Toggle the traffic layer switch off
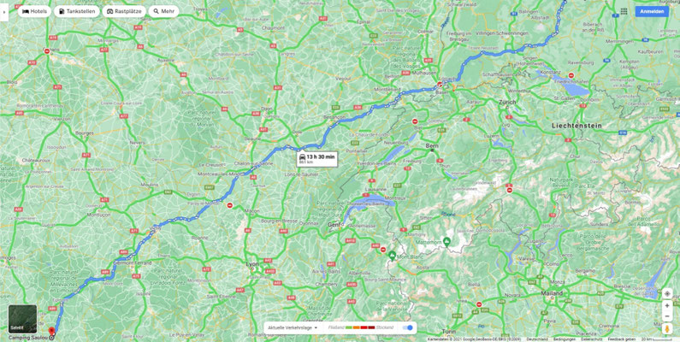 [x=408, y=327]
